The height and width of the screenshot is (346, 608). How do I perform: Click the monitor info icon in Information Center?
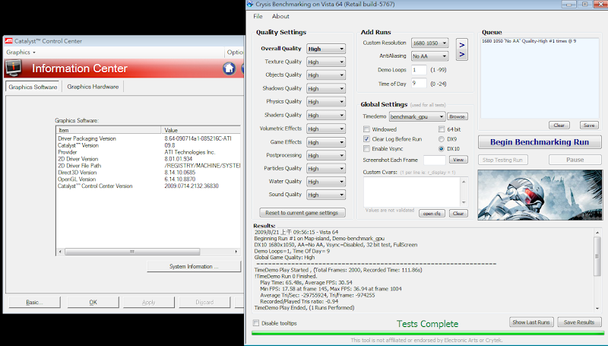coord(14,68)
